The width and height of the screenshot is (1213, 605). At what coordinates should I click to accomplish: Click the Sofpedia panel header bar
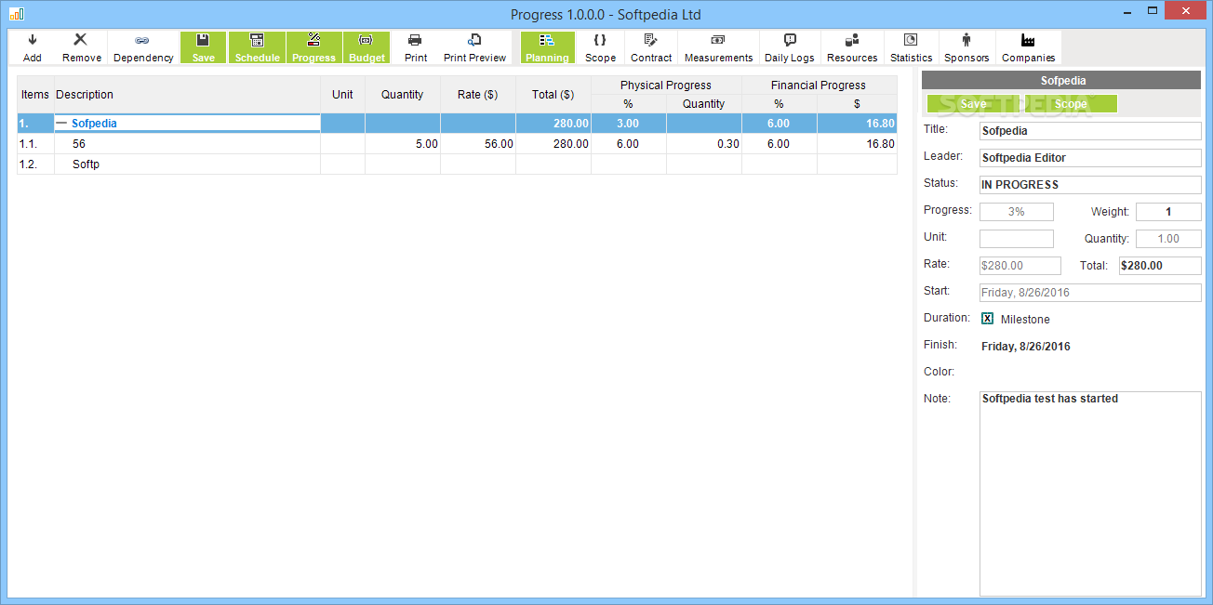(1062, 81)
